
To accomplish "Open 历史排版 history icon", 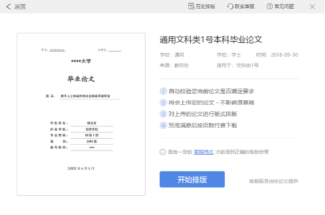I will [191, 6].
